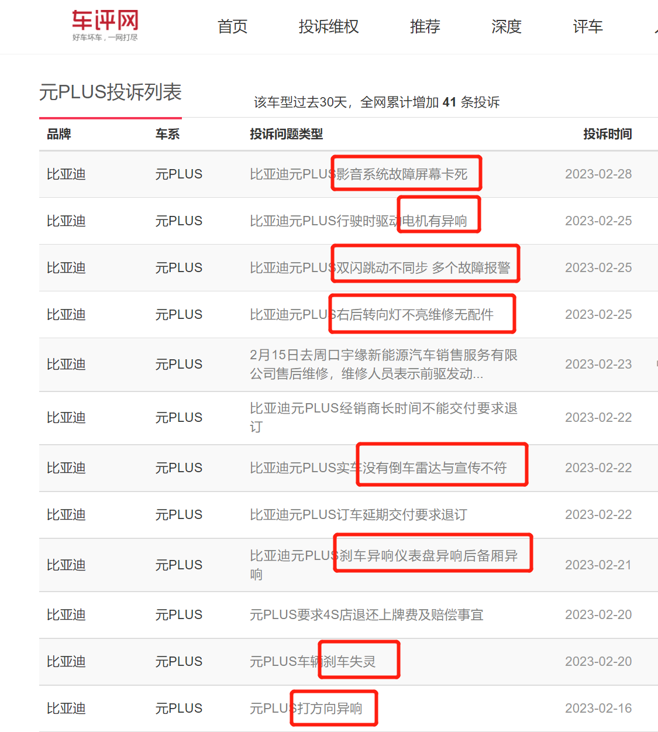The height and width of the screenshot is (732, 658).
Task: Open complaint 实车没有倒车雷达与宣传不符
Action: (x=378, y=468)
